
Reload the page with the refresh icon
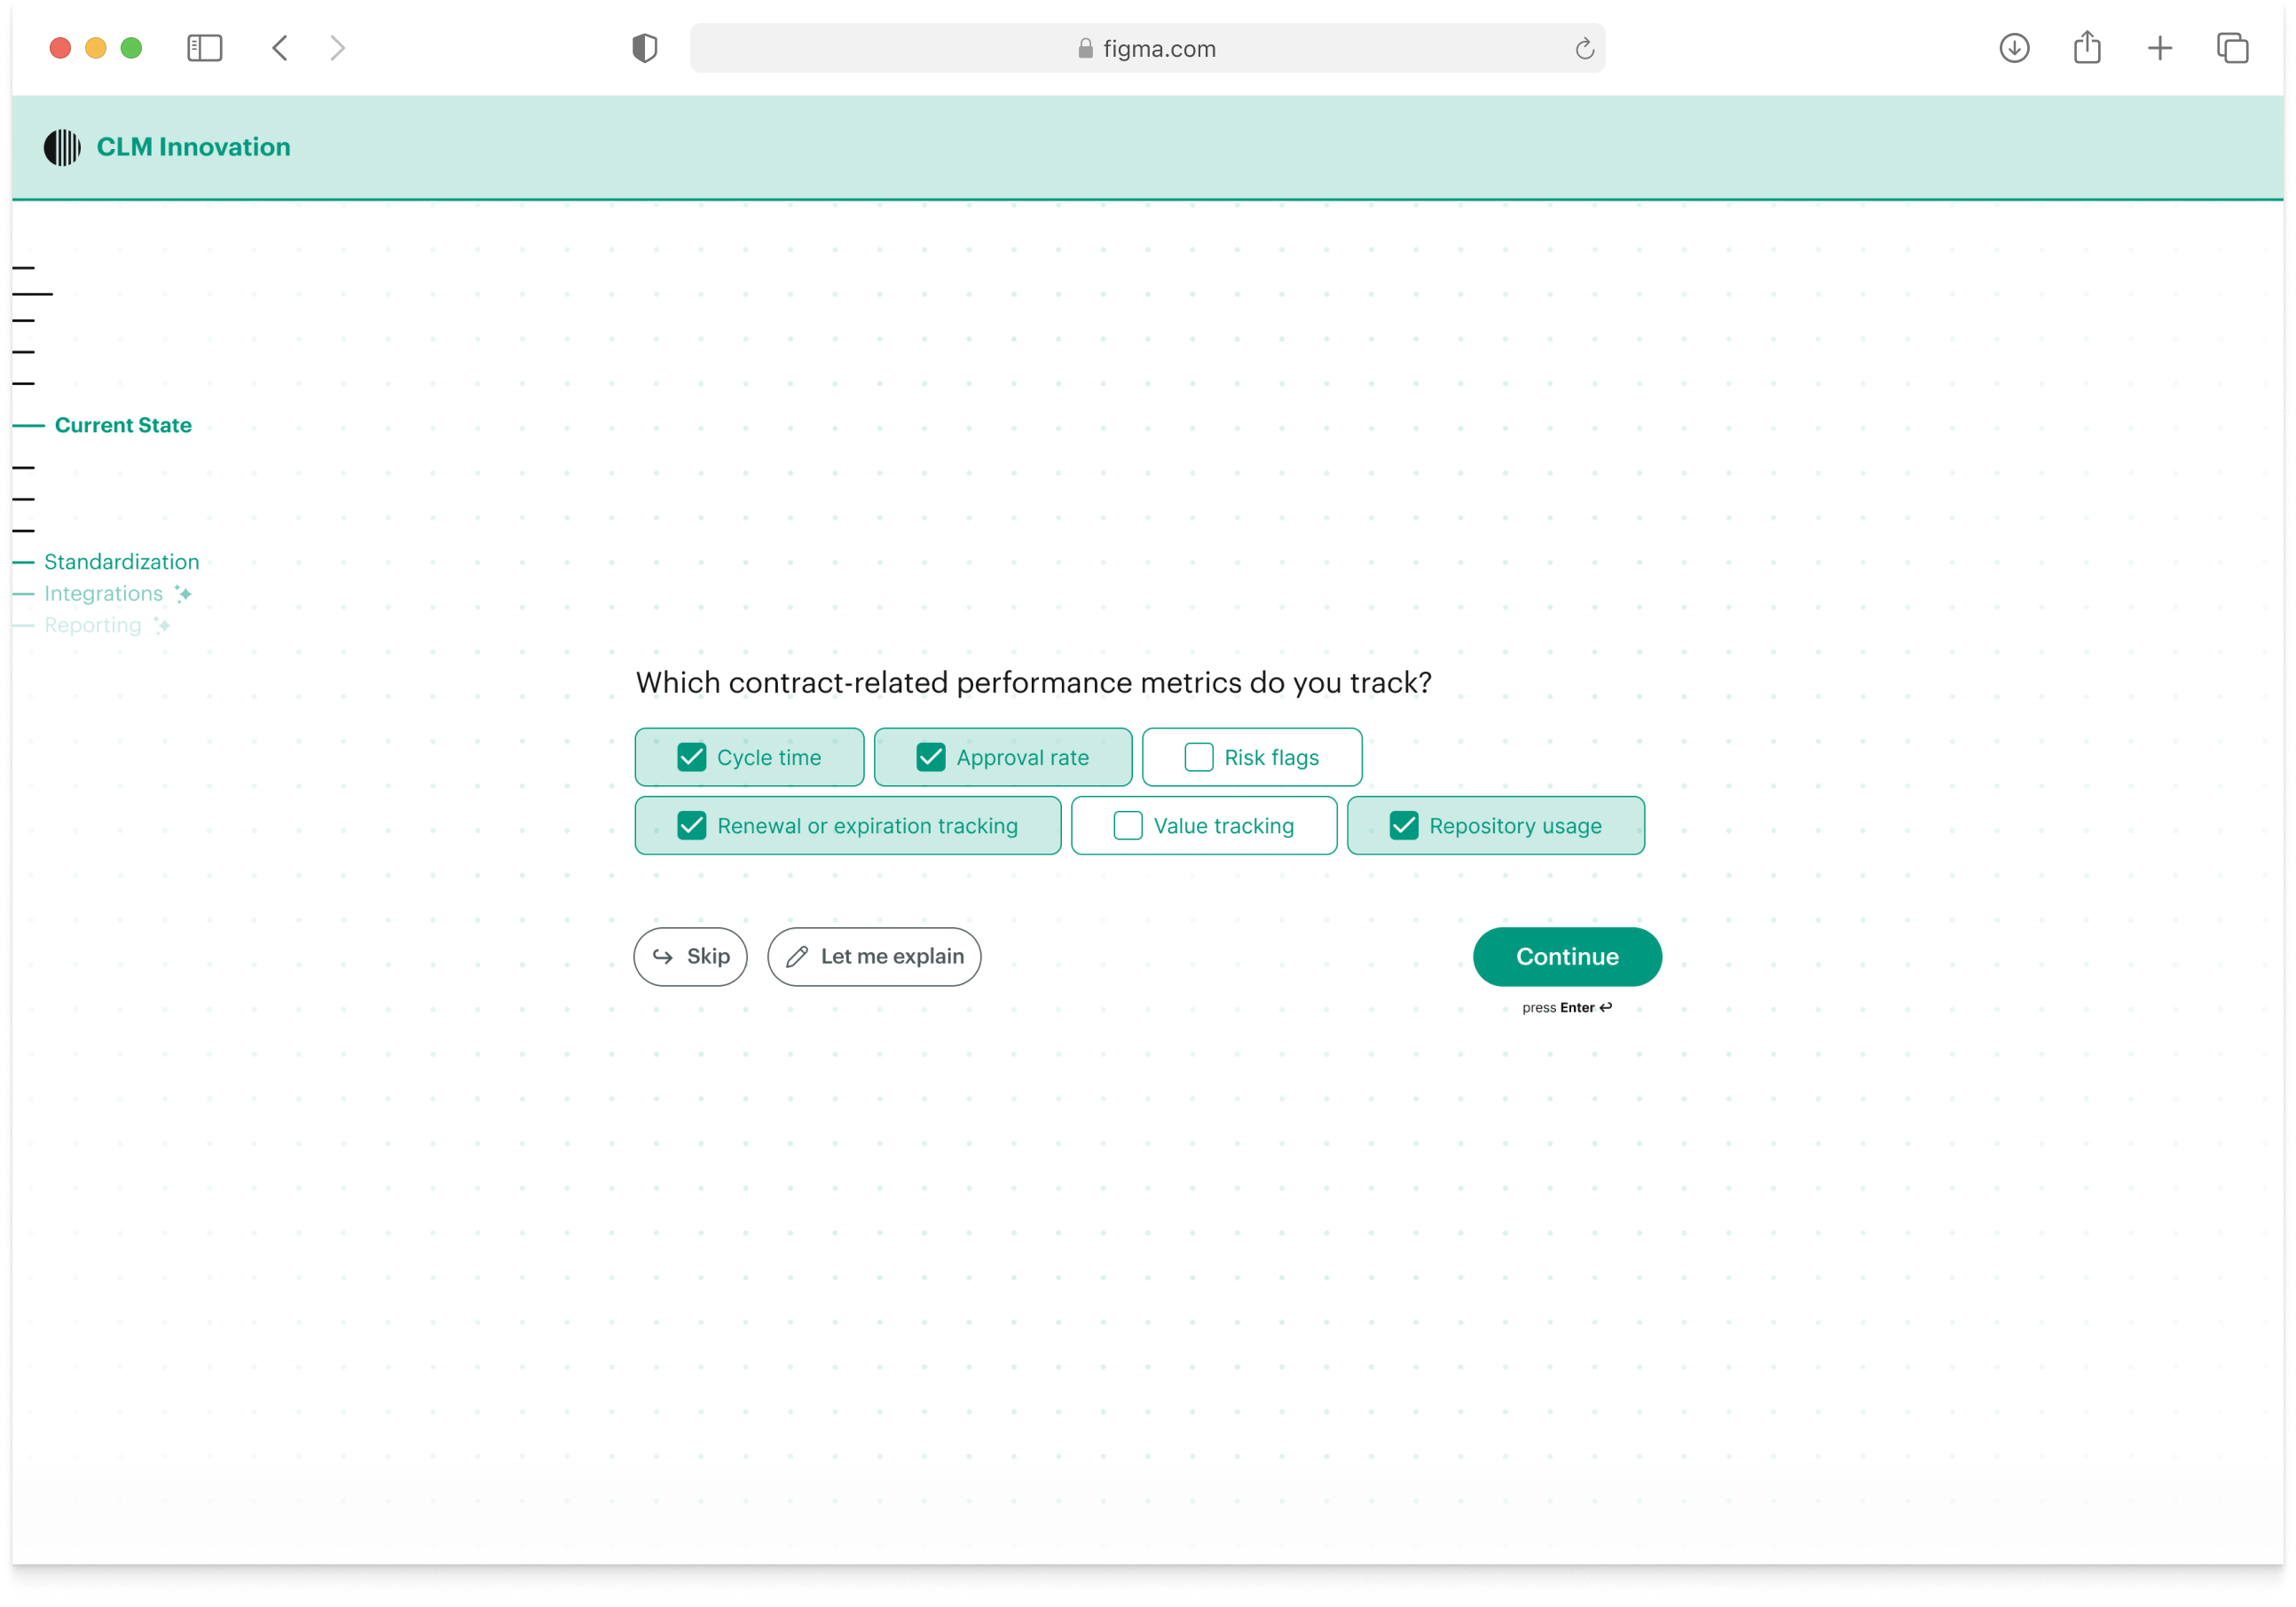[1584, 49]
